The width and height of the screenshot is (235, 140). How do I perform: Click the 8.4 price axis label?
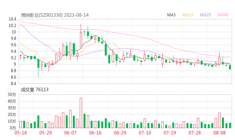(x=13, y=84)
